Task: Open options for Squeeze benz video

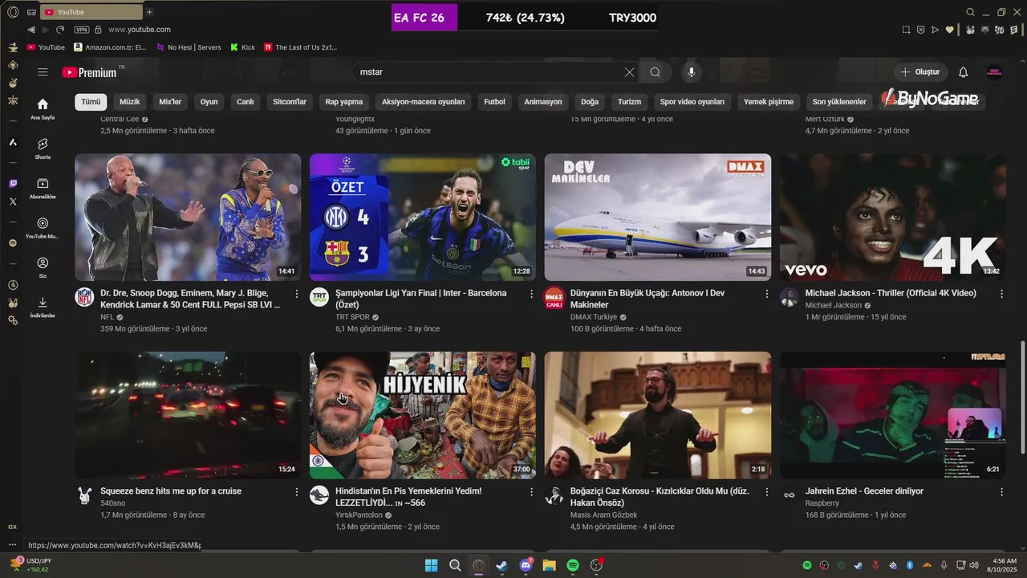Action: [296, 492]
